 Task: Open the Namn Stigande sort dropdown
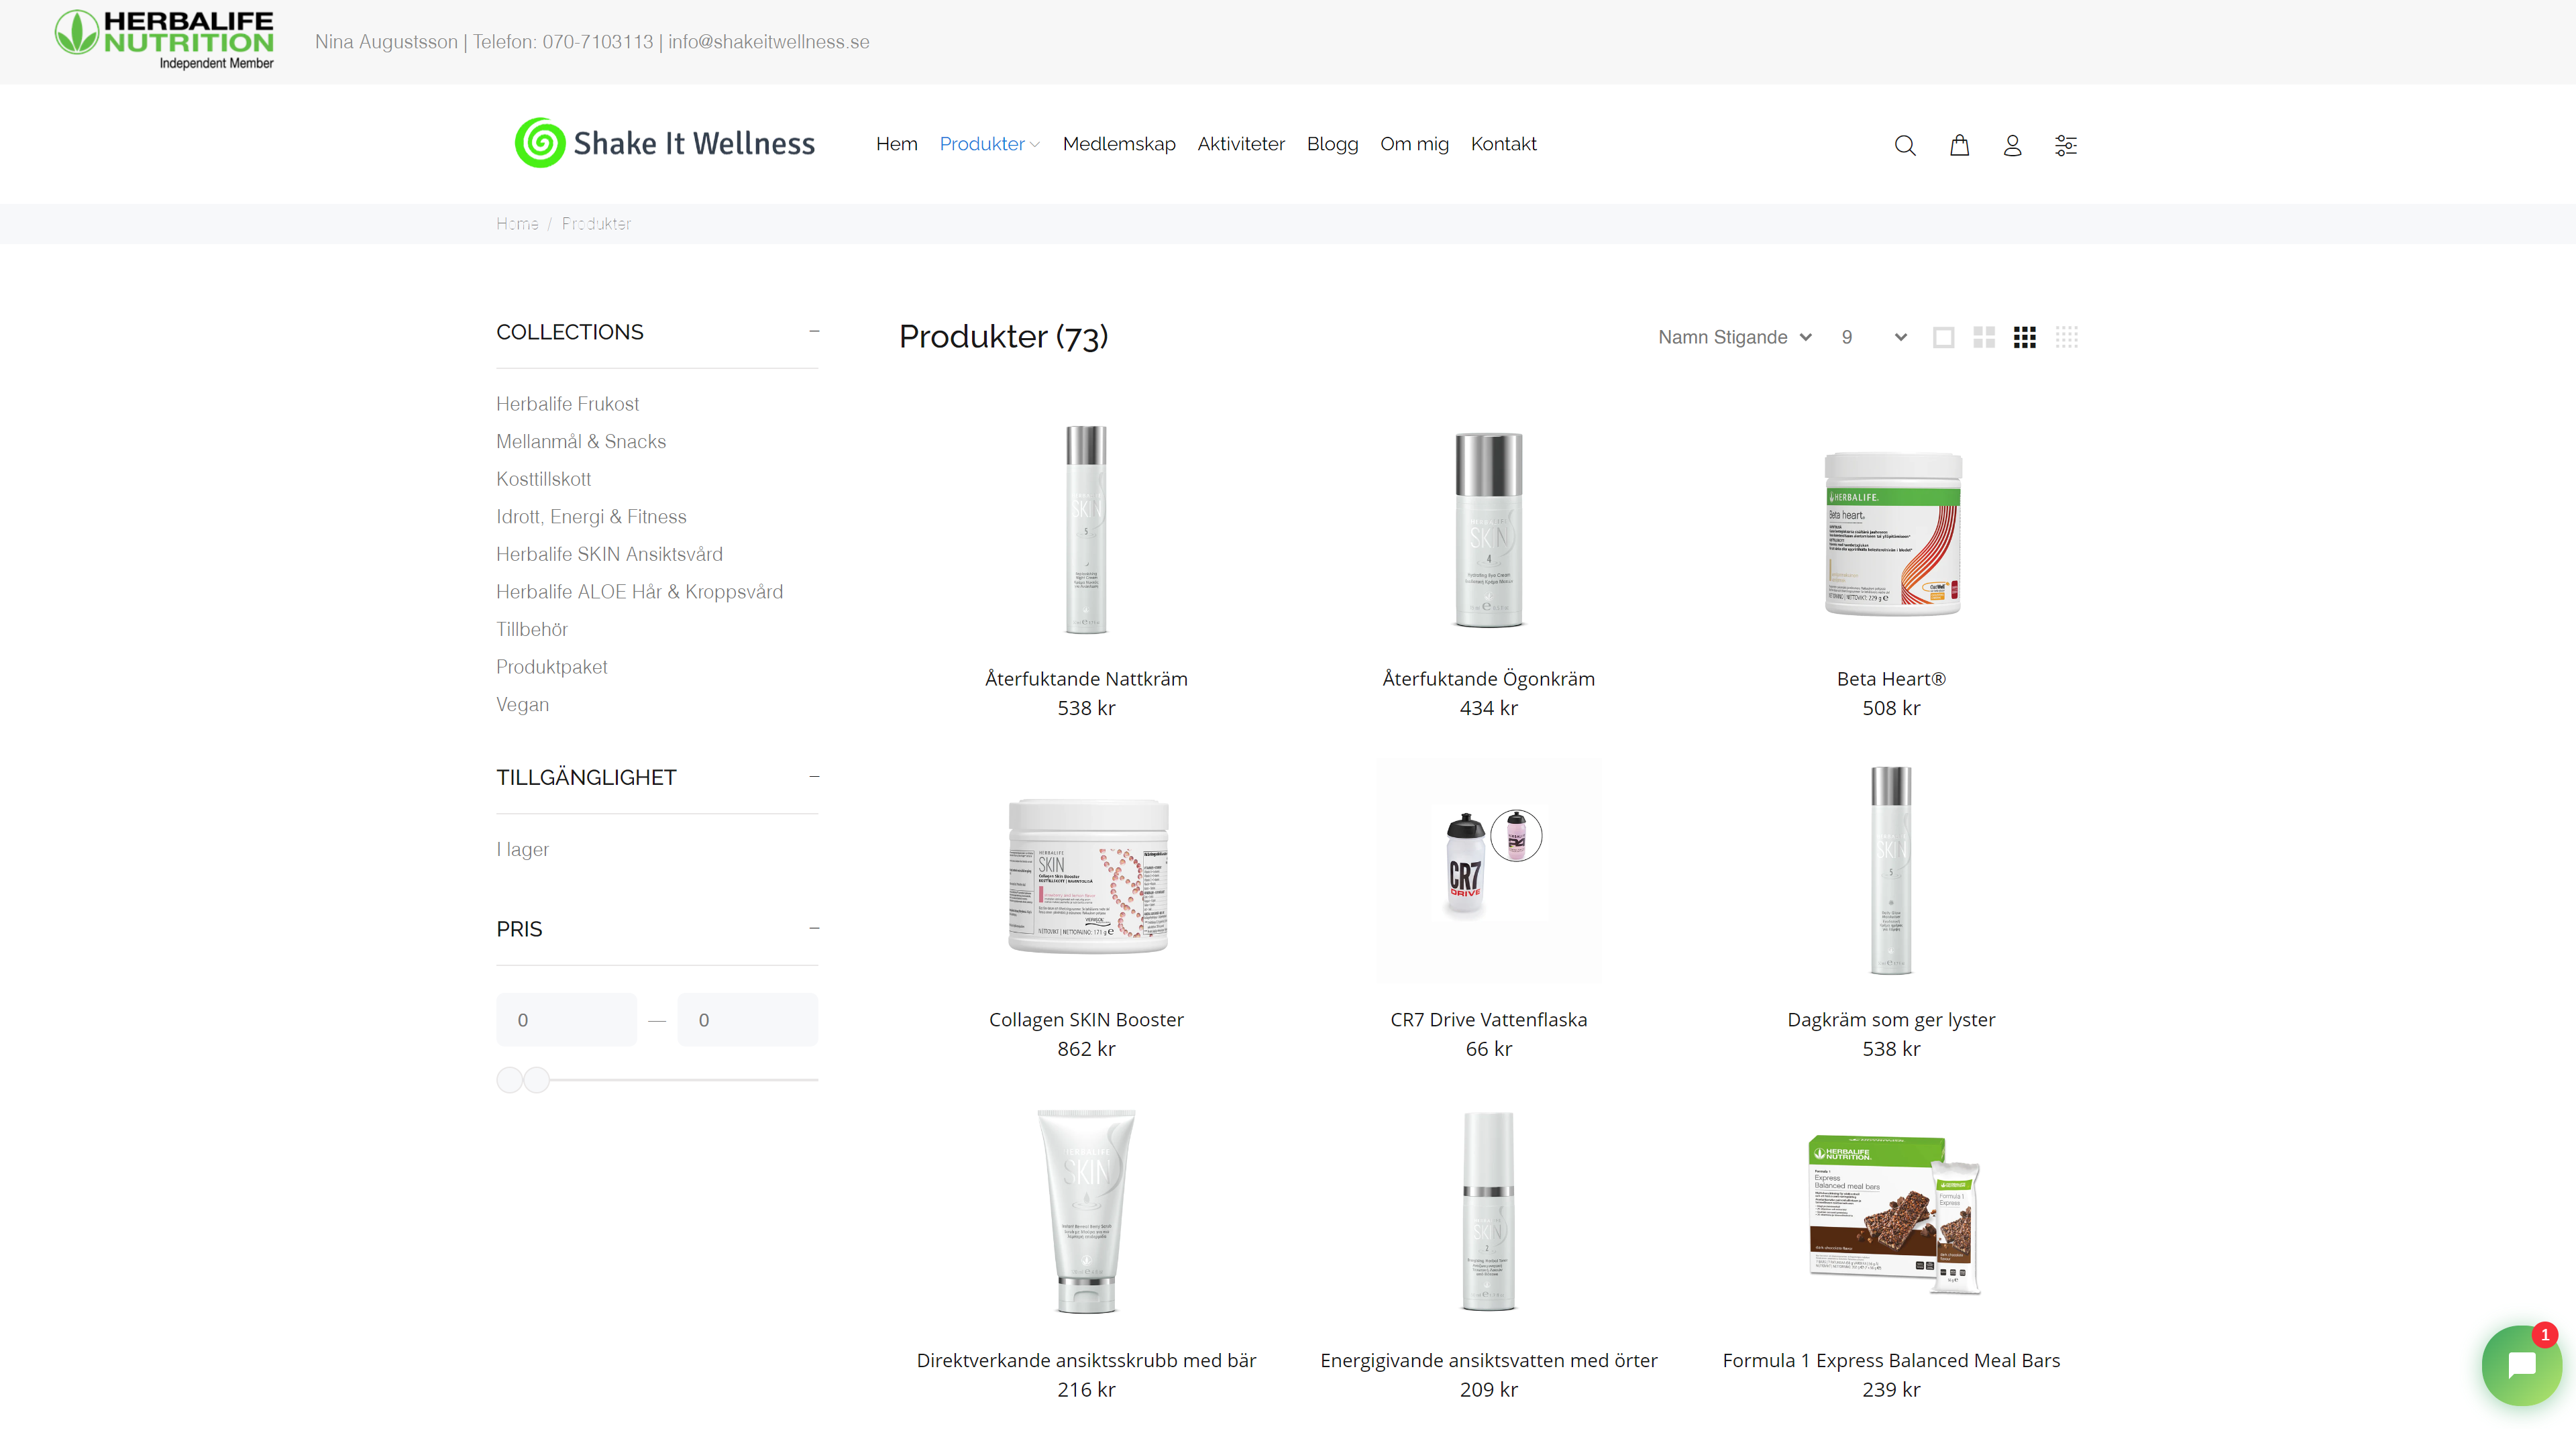pyautogui.click(x=1735, y=337)
